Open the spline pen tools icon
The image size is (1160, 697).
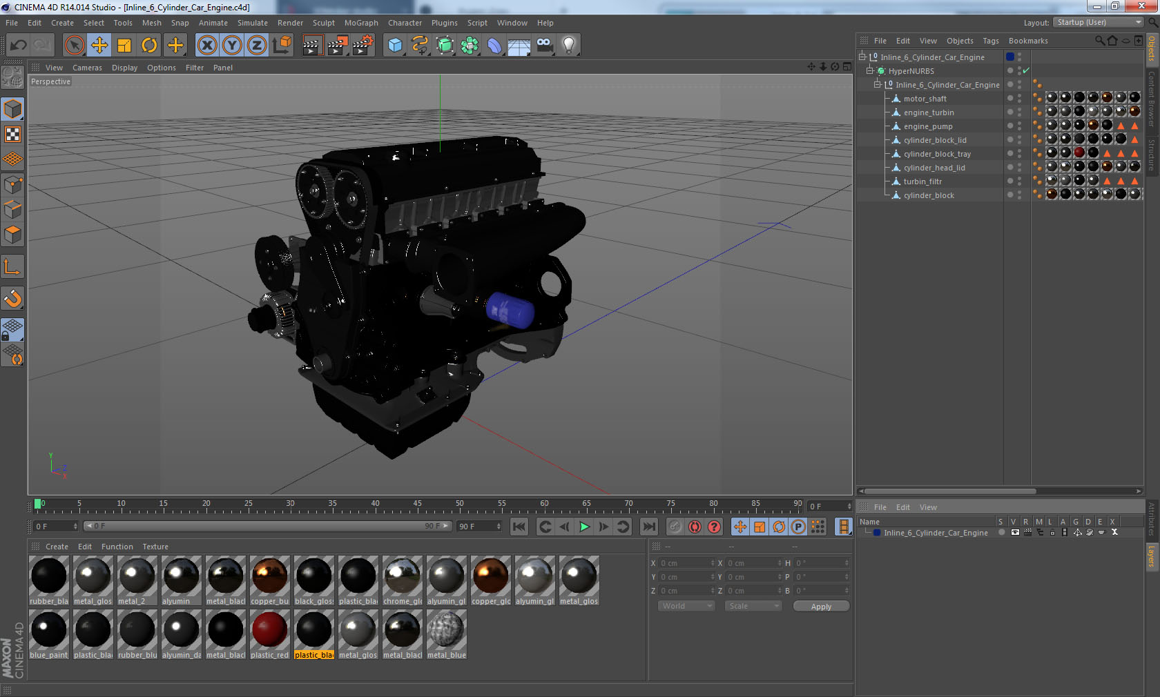click(420, 46)
